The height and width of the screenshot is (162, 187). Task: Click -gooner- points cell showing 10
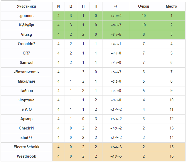point(144,16)
